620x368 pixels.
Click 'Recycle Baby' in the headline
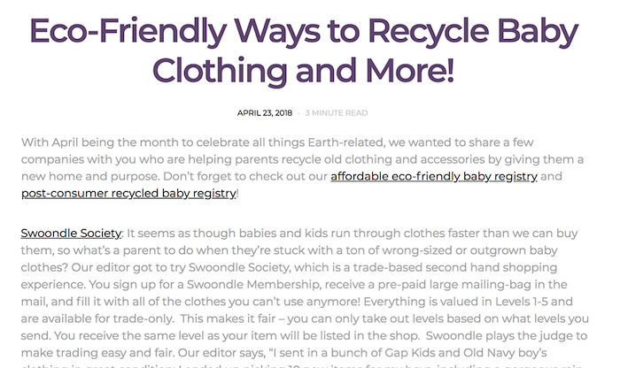pyautogui.click(x=473, y=32)
